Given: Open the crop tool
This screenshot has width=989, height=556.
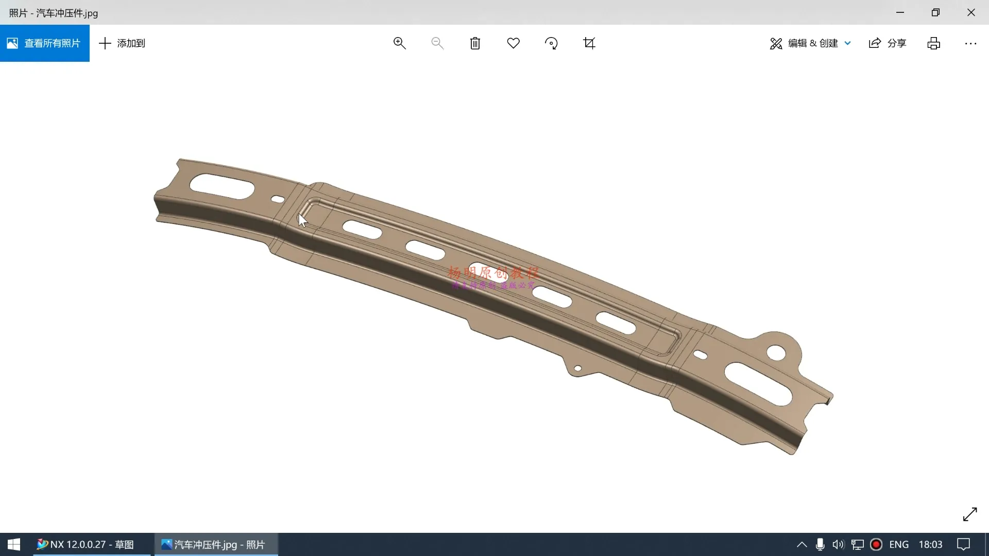Looking at the screenshot, I should [589, 43].
